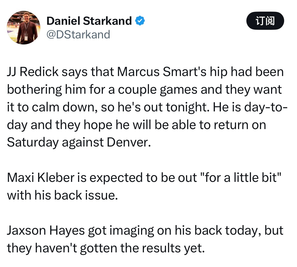
Task: Click the quoted phrase "for a little bit"
Action: tap(241, 178)
